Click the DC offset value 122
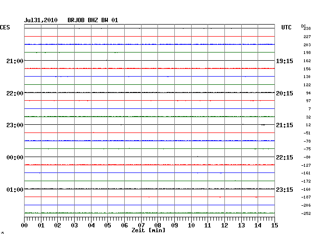Image resolution: width=313 pixels, height=238 pixels. 307,85
